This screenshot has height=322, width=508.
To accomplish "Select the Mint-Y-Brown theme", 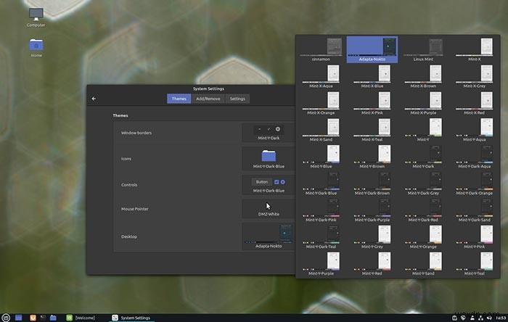I will (372, 157).
